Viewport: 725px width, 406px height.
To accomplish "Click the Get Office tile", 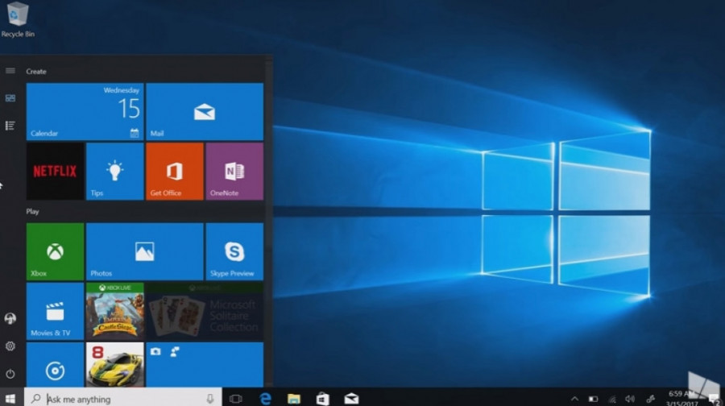I will 174,171.
